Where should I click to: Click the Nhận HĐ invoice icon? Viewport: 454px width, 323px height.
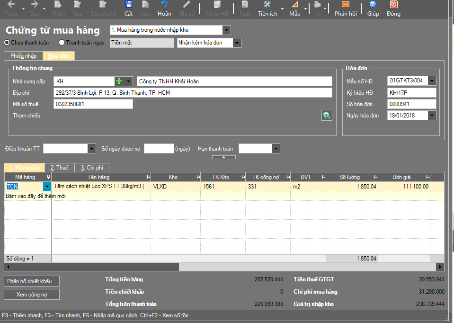[217, 4]
